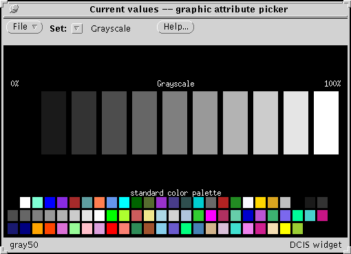Select the sienna brown swatch in bottom row
The height and width of the screenshot is (254, 351).
(x=149, y=229)
